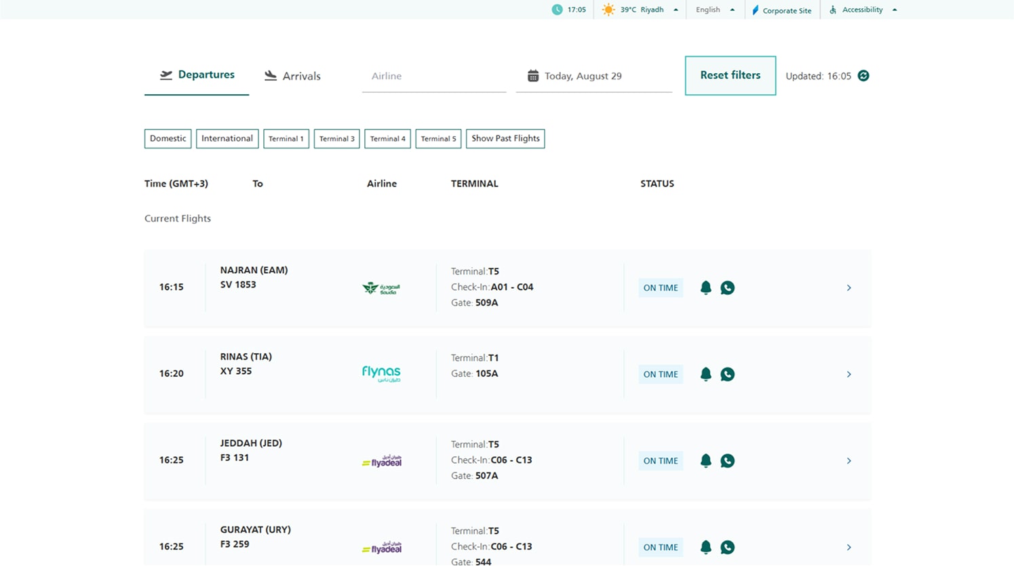Click the 16:20 departure time
This screenshot has height=566, width=1014.
pos(171,373)
